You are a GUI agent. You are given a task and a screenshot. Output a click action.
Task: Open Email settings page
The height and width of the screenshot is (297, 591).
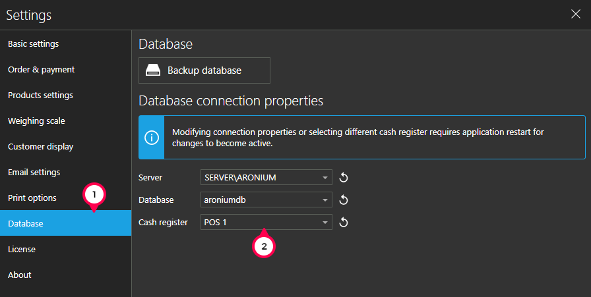(34, 173)
